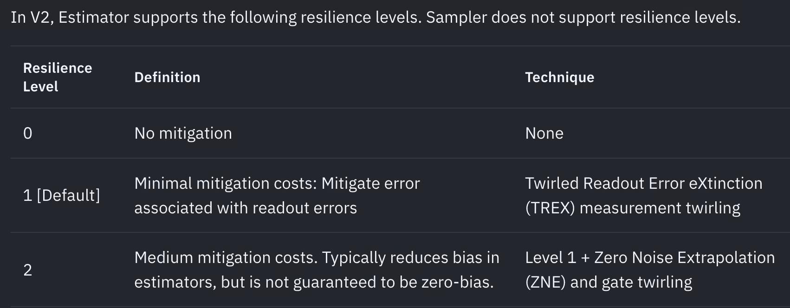Screen dimensions: 790x308
Task: Click "Twirled Readout Error eXtinction" text
Action: click(643, 183)
